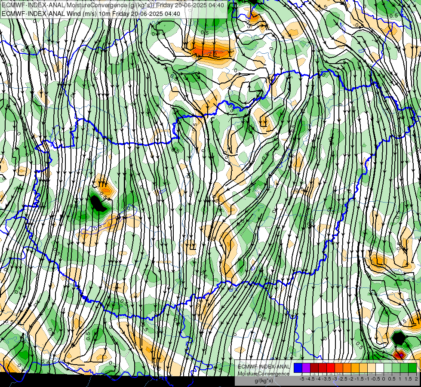Click the blue legend swatch left of -5
This screenshot has height=387, width=421.
pos(298,368)
